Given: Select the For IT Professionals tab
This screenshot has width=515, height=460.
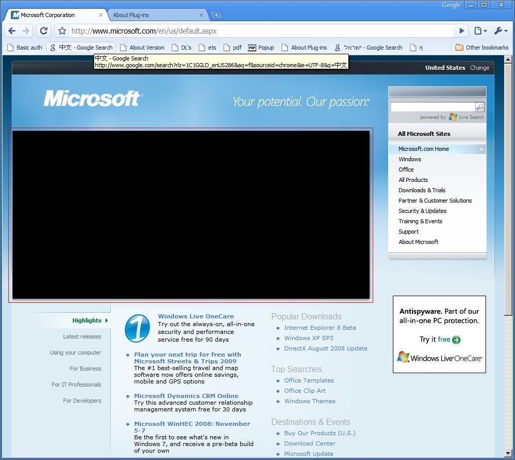Looking at the screenshot, I should [x=76, y=385].
